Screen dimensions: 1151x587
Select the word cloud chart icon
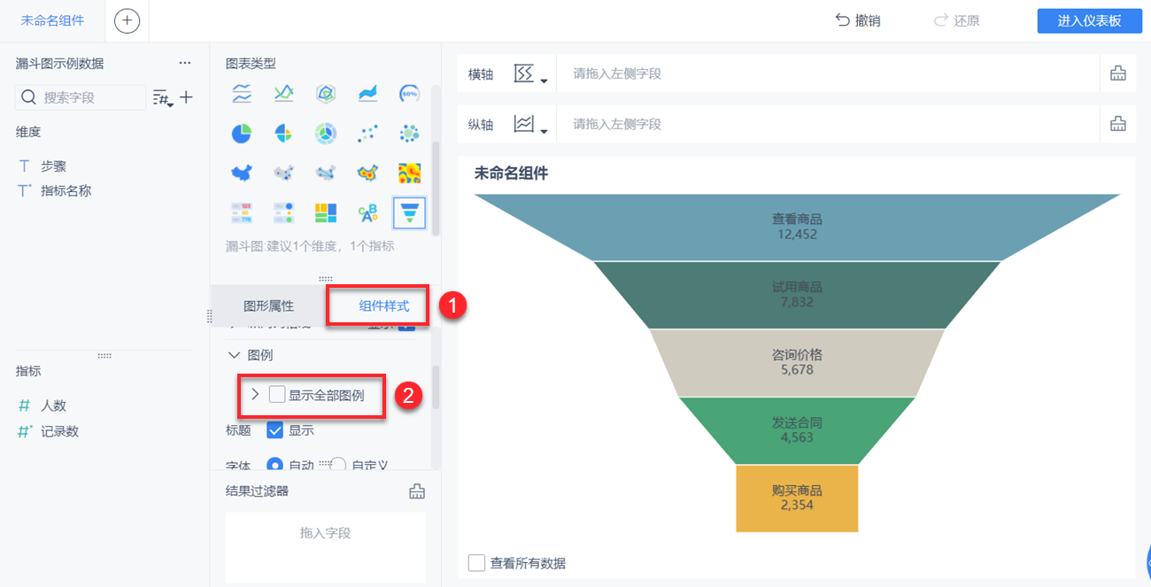[367, 212]
